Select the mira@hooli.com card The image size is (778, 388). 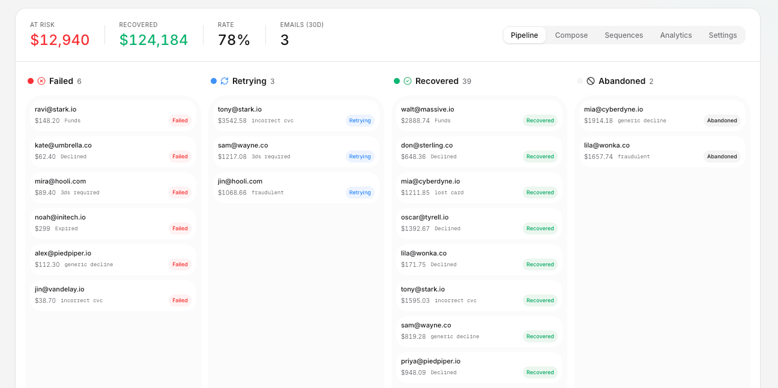(x=113, y=187)
